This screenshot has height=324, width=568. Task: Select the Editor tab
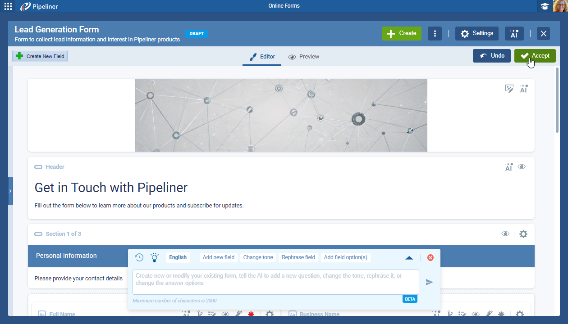[262, 57]
